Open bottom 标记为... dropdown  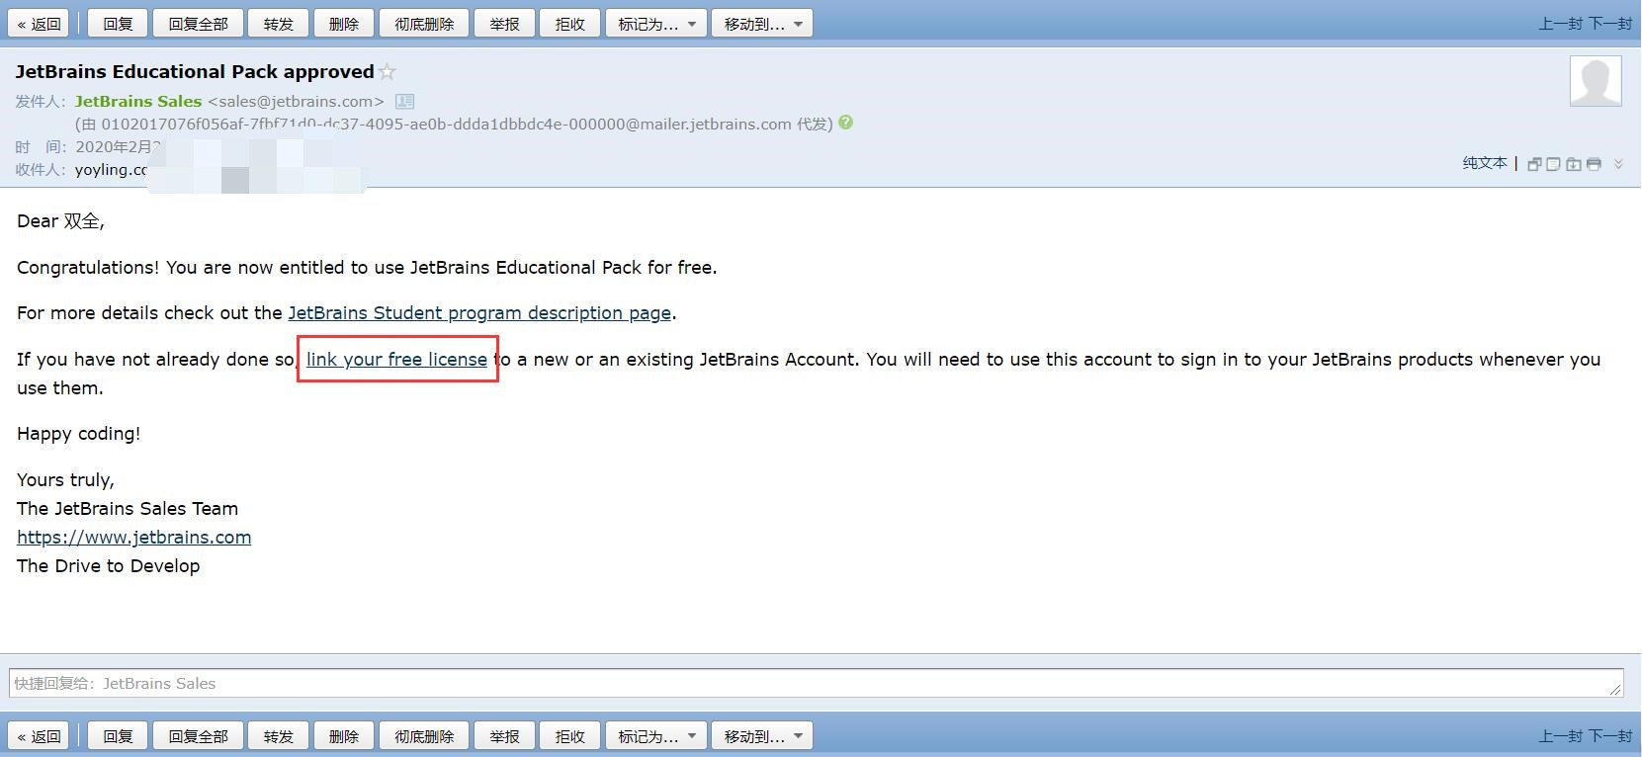pos(656,736)
